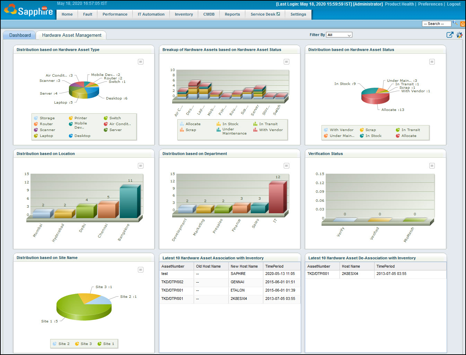
Task: Open the Filter By dropdown
Action: click(339, 35)
